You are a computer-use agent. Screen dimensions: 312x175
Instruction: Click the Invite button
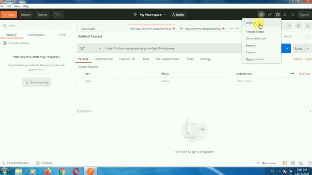pyautogui.click(x=178, y=15)
